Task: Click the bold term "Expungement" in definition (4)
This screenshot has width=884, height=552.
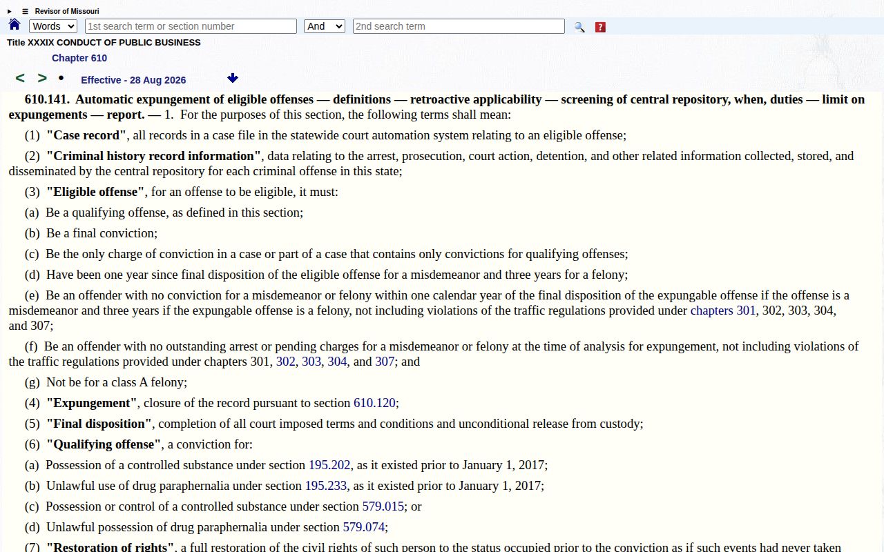Action: pyautogui.click(x=92, y=403)
